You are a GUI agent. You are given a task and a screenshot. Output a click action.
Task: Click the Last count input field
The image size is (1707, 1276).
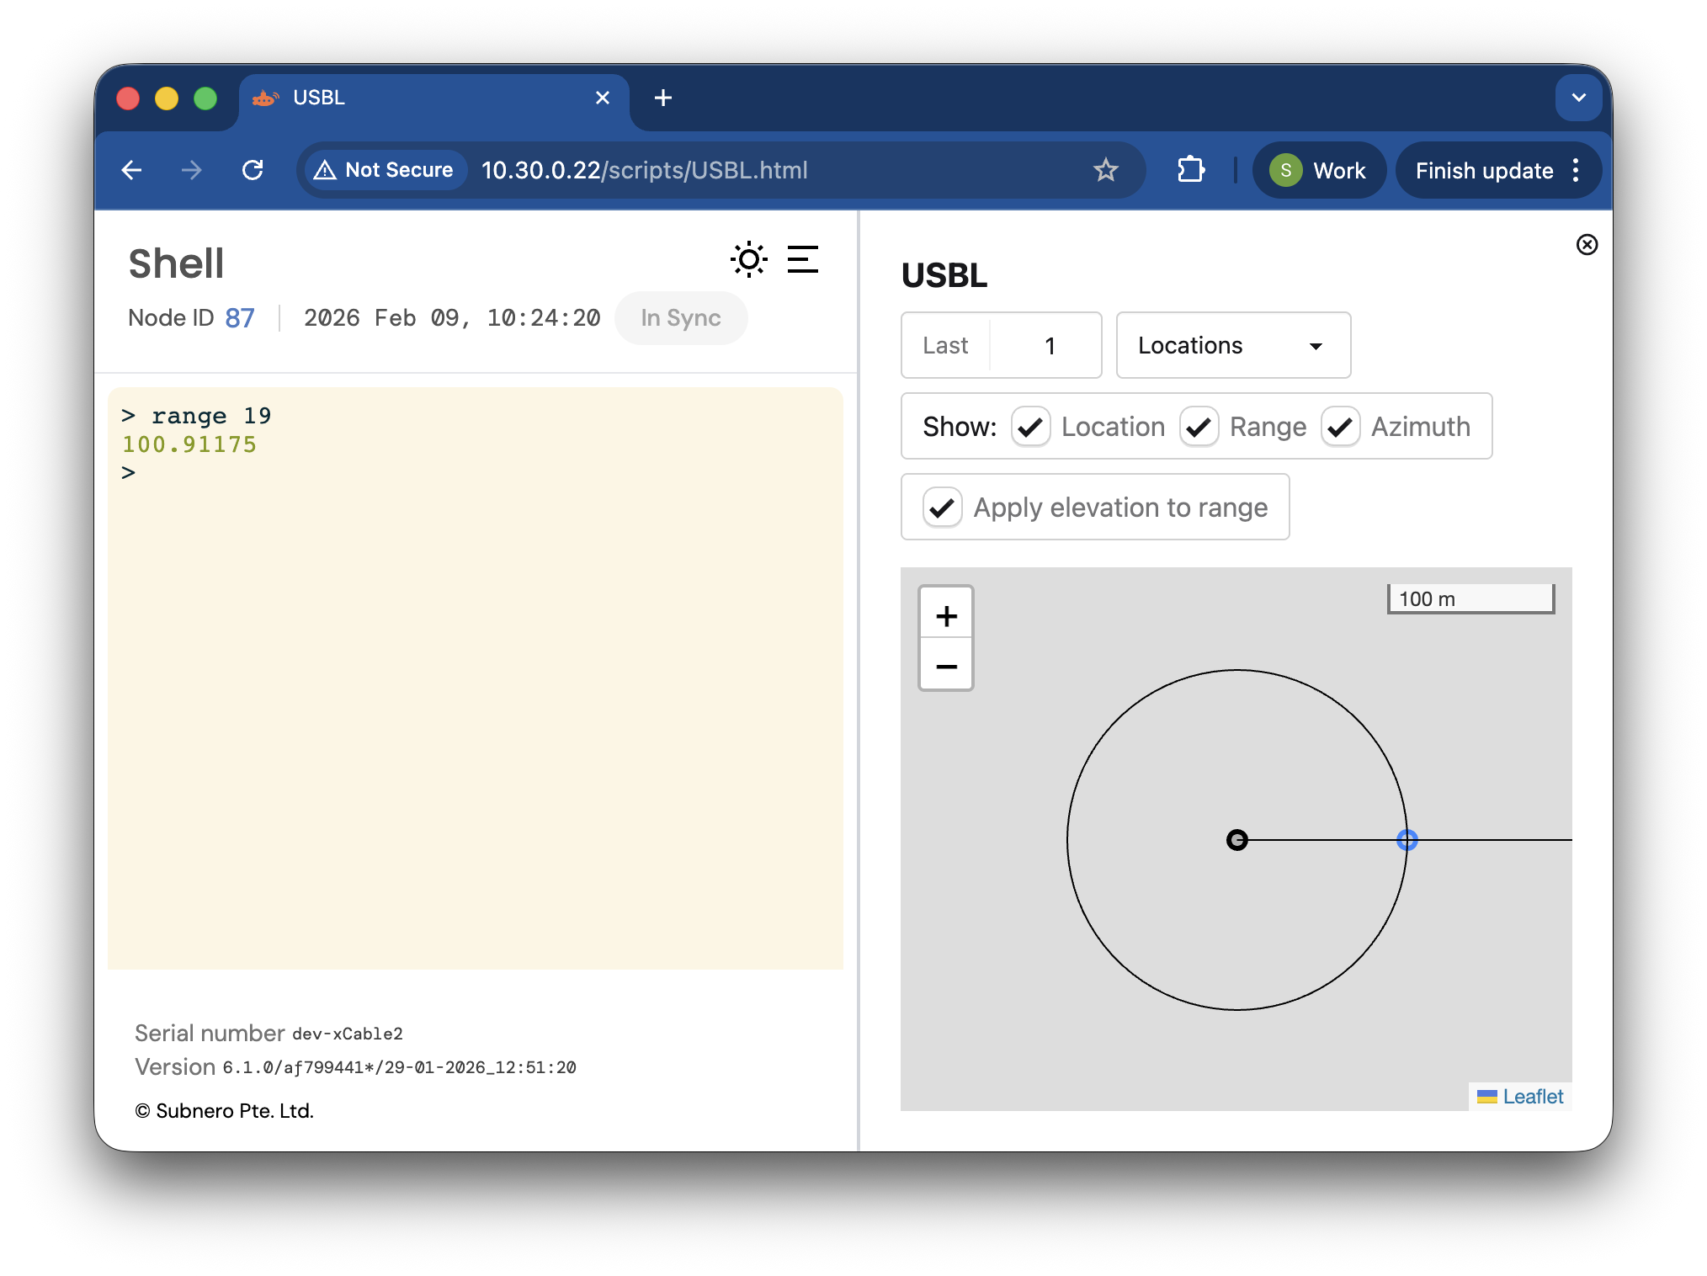1049,346
